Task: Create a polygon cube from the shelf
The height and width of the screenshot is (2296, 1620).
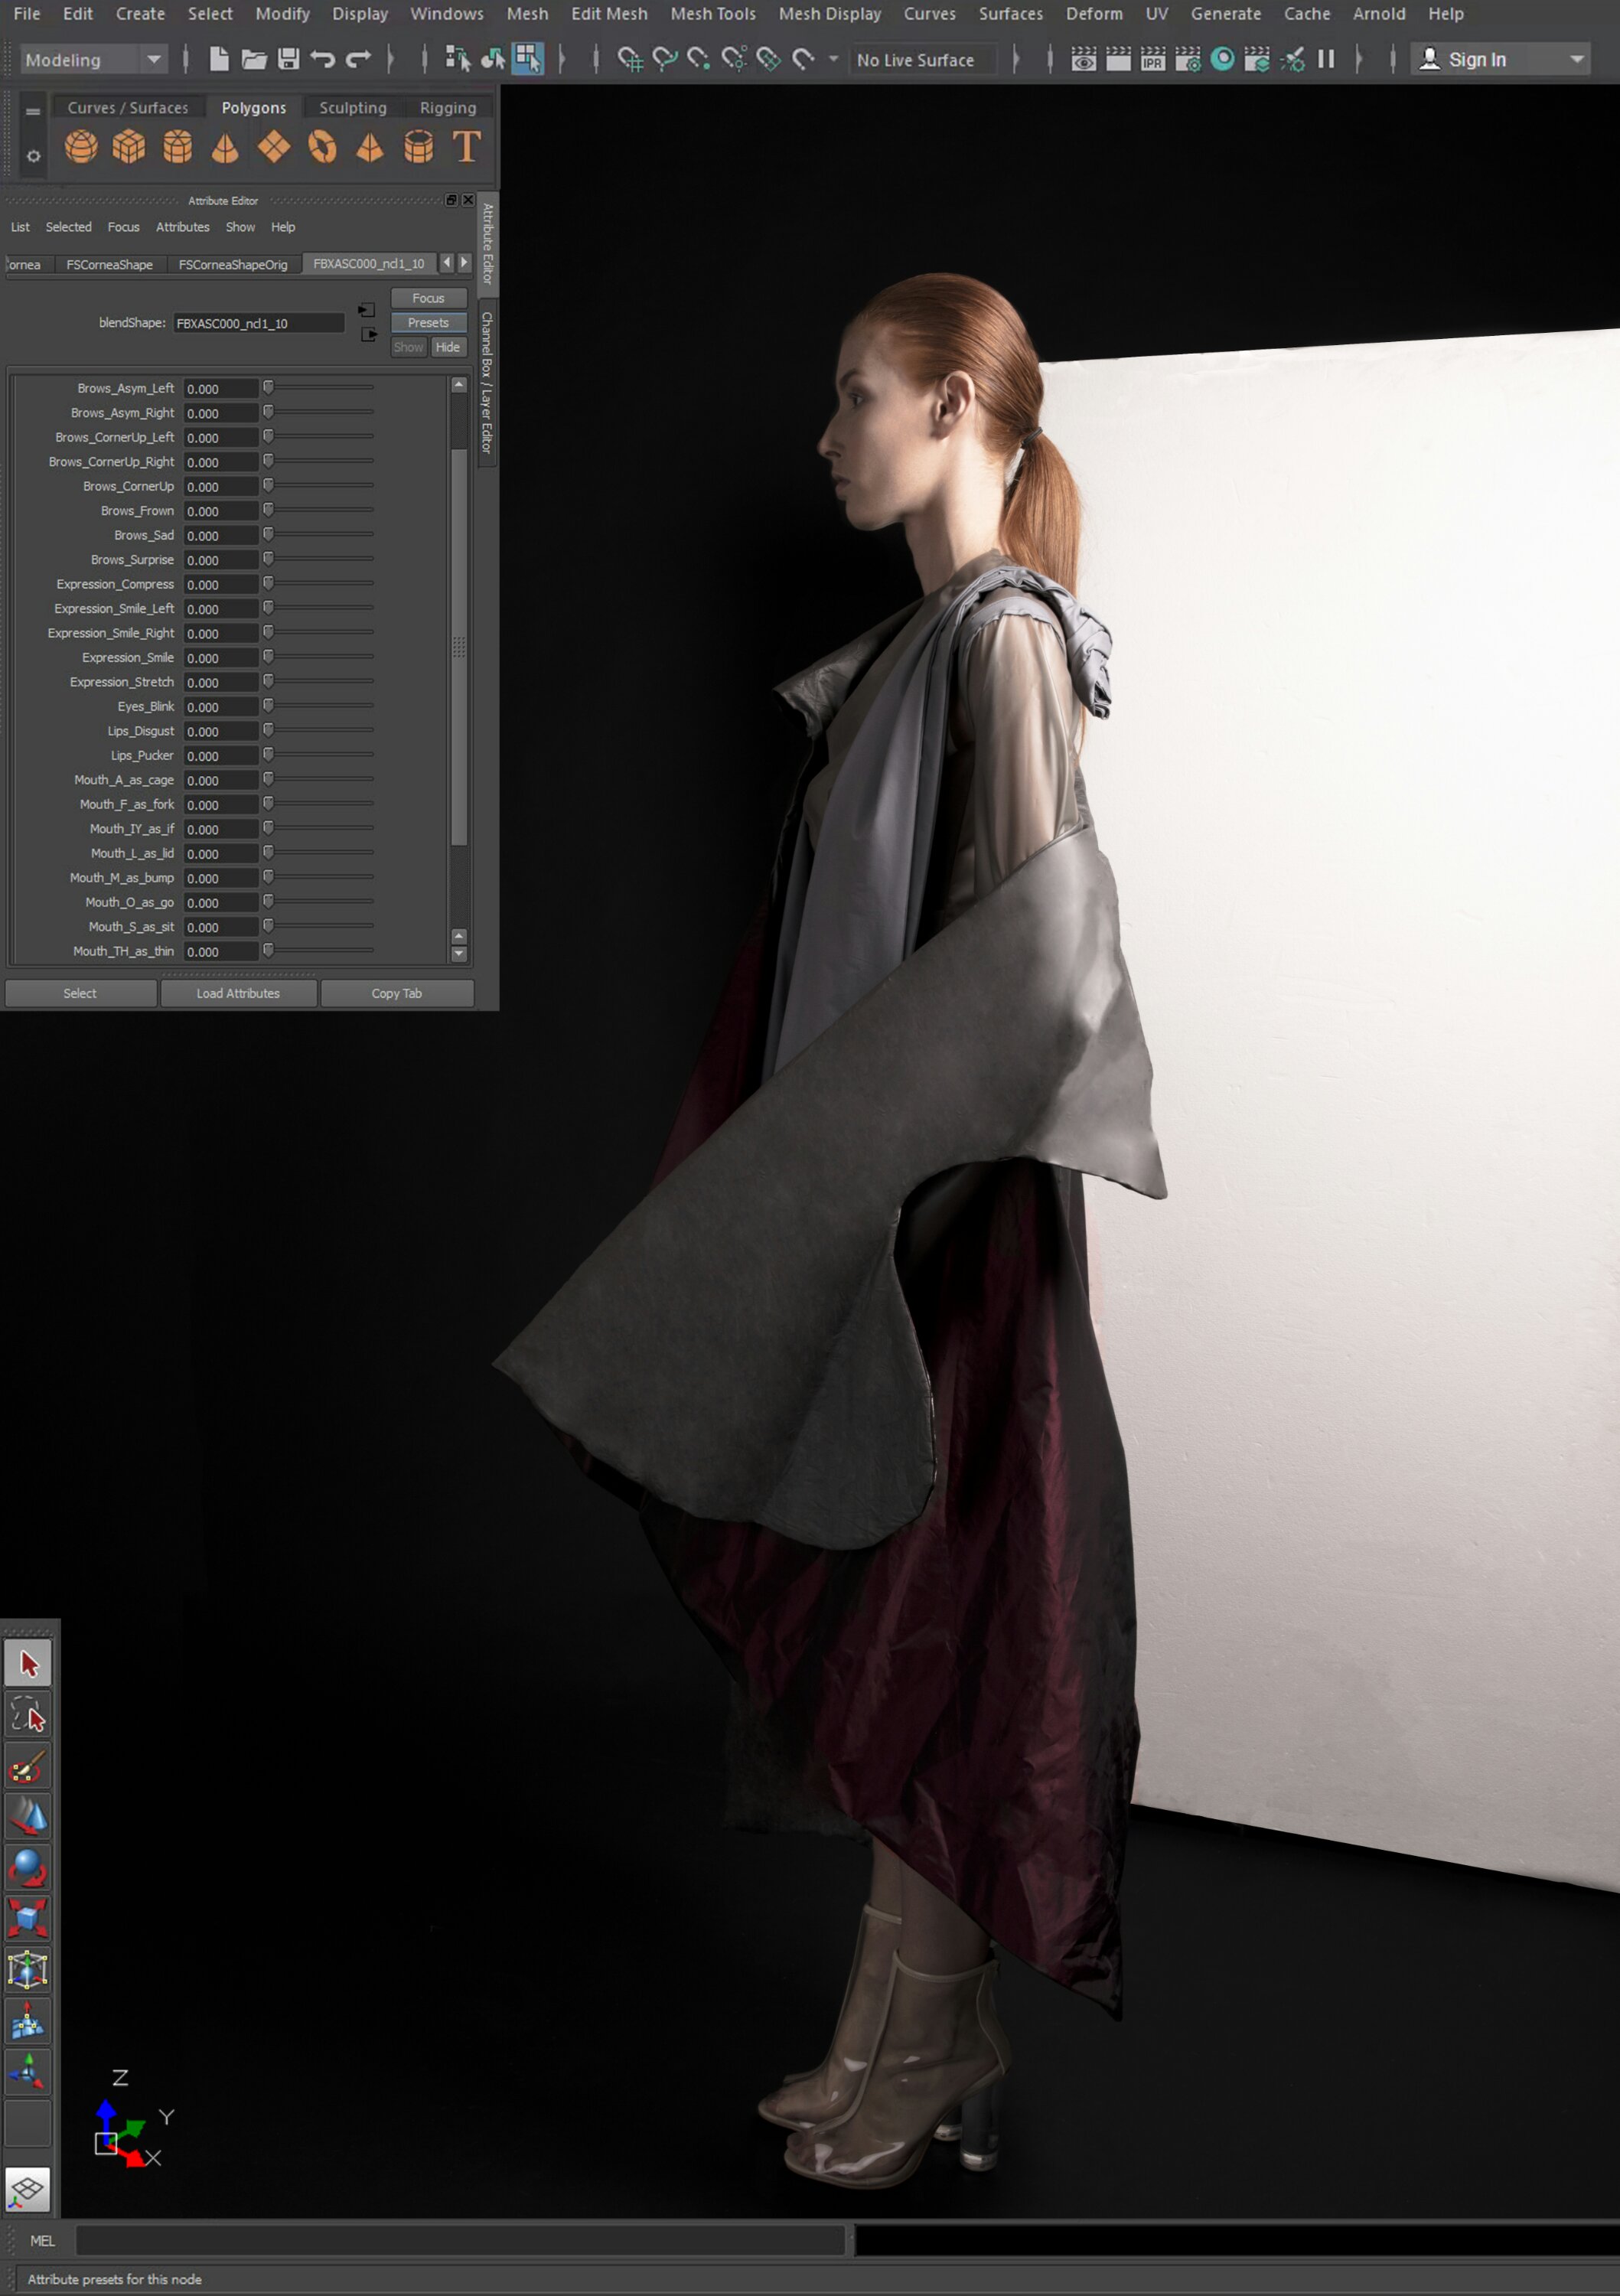Action: (129, 147)
